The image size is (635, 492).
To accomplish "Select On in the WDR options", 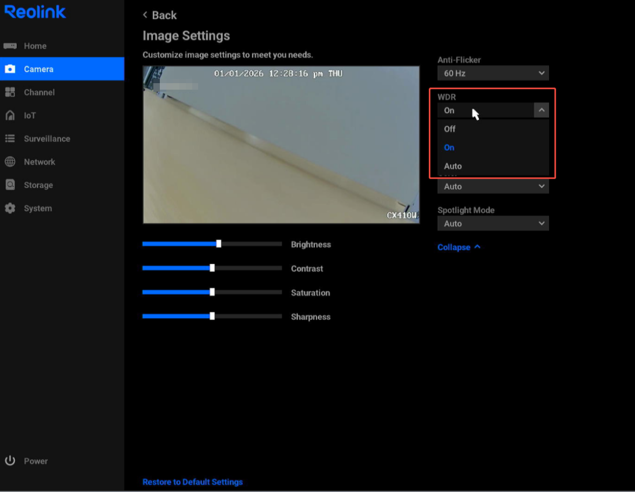I will tap(449, 147).
